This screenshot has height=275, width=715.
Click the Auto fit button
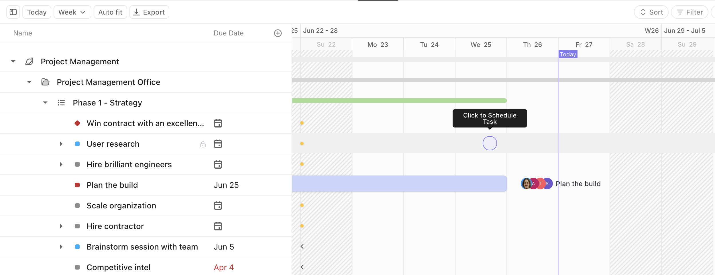110,12
